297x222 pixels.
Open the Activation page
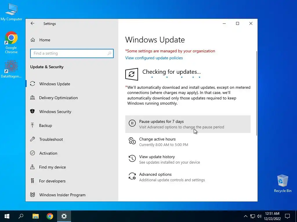[x=48, y=153]
